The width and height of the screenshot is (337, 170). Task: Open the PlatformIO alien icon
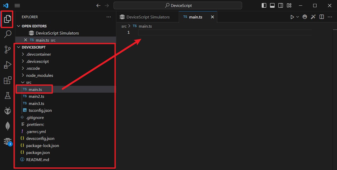click(x=8, y=111)
